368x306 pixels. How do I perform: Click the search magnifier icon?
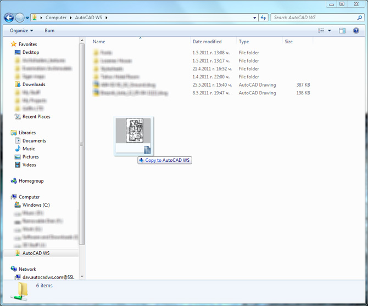pos(360,18)
